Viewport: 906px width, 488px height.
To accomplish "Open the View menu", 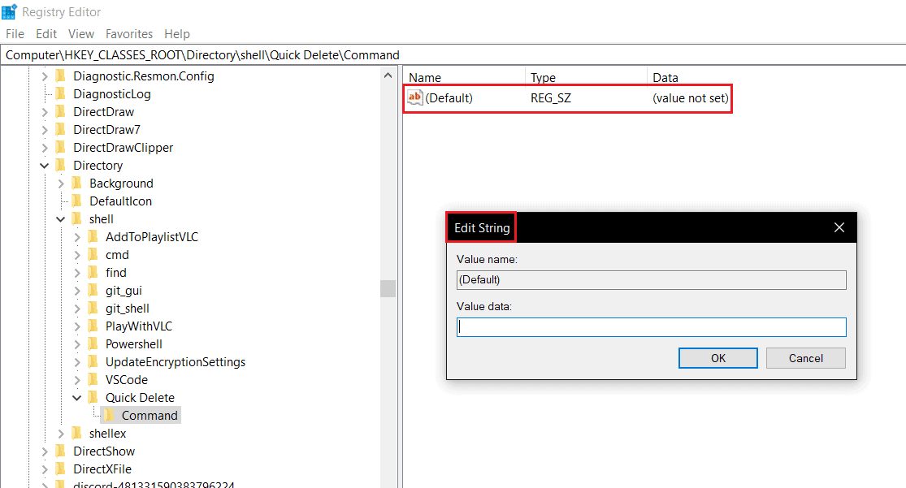I will (80, 33).
